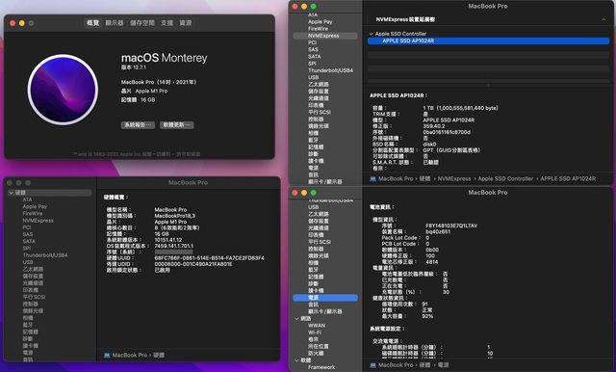Collapse the 軟體 group in the 電池資訊 window
This screenshot has height=372, width=616.
(x=296, y=360)
